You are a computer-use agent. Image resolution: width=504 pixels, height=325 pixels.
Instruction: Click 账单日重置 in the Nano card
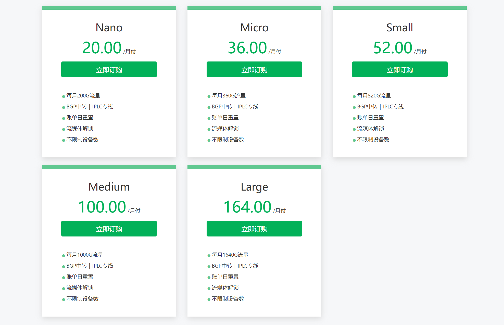(x=80, y=118)
